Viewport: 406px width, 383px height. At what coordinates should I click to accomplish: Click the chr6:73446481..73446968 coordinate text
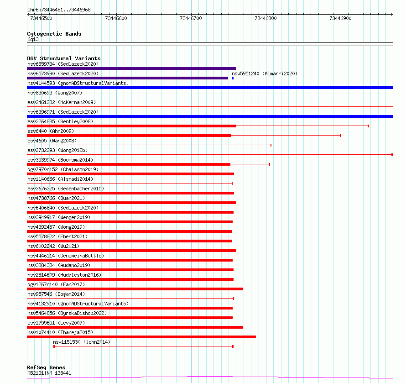59,10
